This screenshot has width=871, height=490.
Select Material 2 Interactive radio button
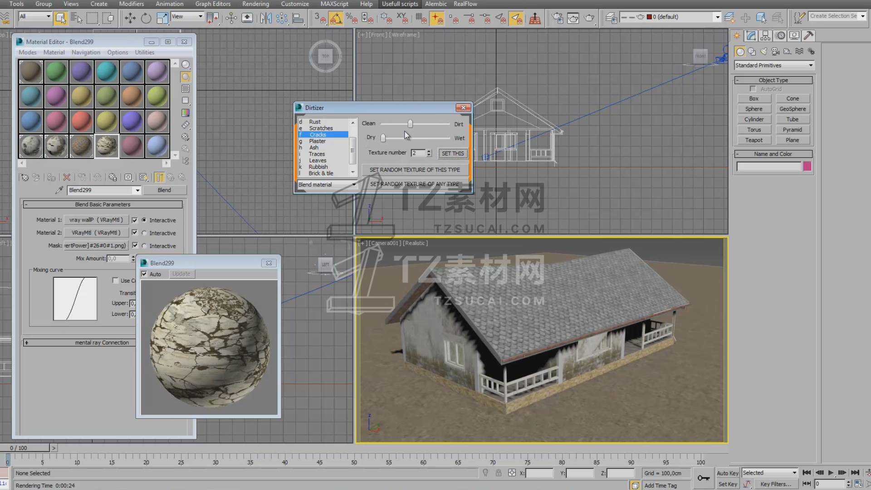click(144, 233)
